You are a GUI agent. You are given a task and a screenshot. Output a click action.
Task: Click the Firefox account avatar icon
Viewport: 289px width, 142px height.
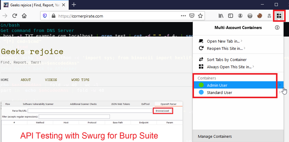pyautogui.click(x=240, y=16)
